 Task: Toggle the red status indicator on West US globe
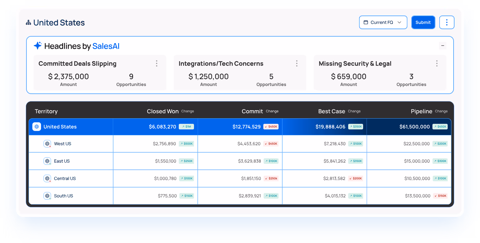(x=50, y=146)
